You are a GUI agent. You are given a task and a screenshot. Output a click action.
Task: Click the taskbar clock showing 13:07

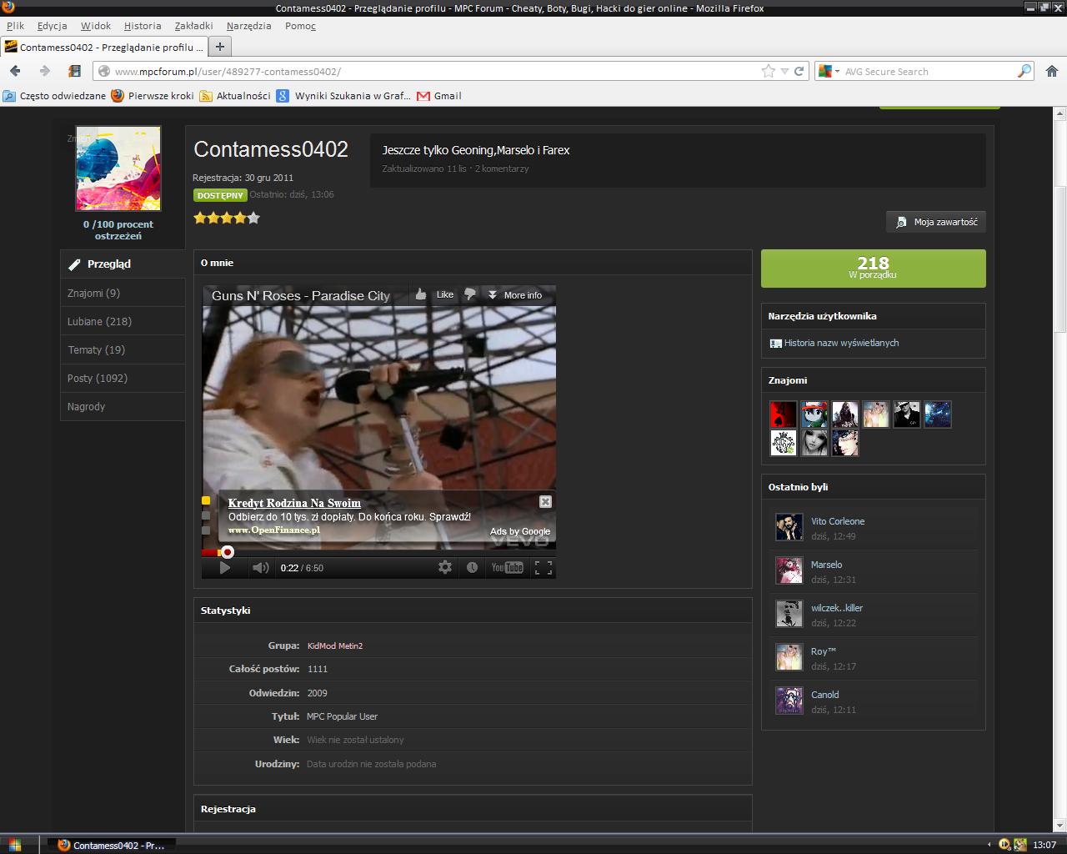(1044, 845)
